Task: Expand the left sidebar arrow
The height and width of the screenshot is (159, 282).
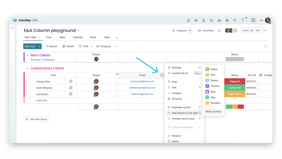Action: click(x=12, y=28)
